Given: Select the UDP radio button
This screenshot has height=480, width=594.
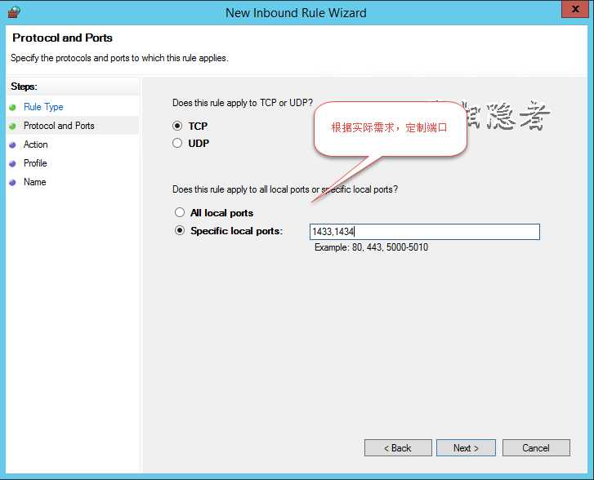Looking at the screenshot, I should pos(177,143).
